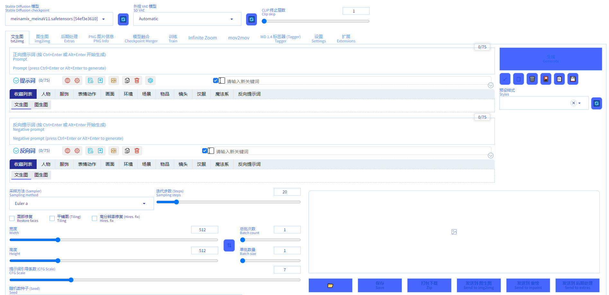
Task: Enable Restore faces checkbox
Action: coord(12,218)
